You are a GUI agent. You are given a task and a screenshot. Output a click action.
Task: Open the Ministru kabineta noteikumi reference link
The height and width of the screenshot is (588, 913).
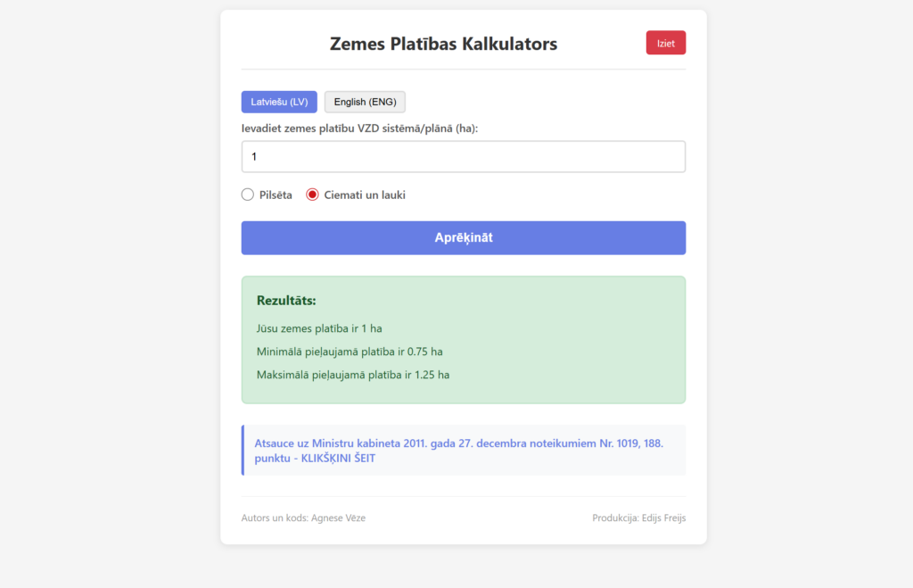pyautogui.click(x=458, y=443)
